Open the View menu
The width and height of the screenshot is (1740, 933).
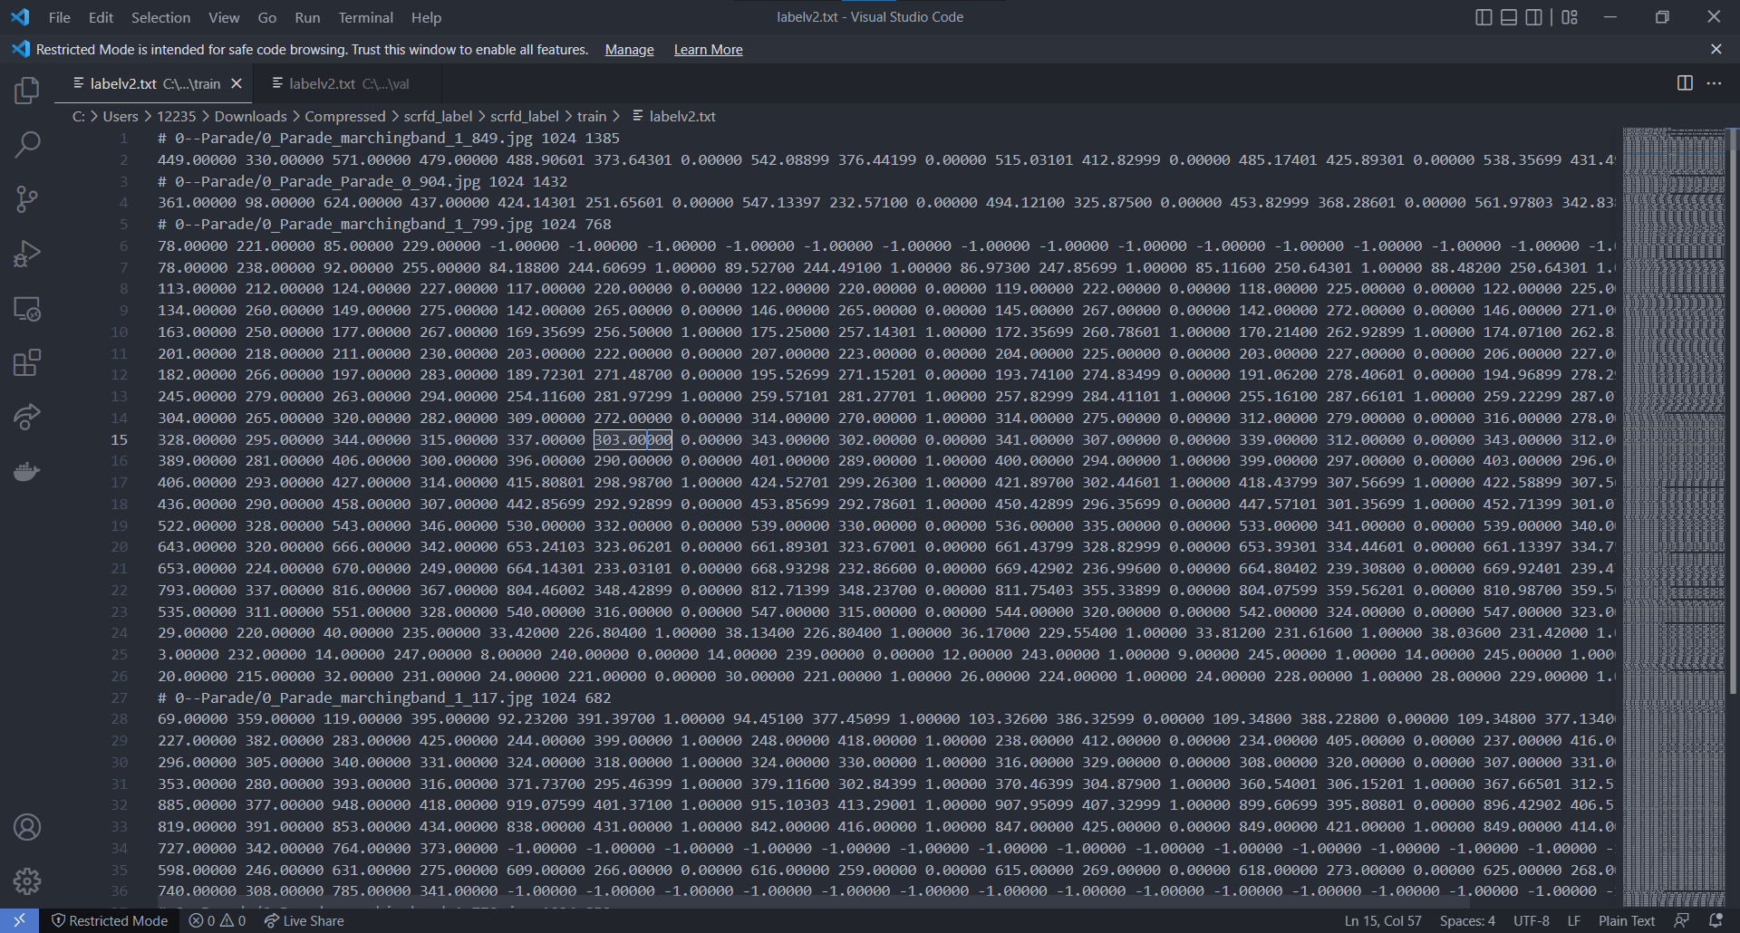click(224, 17)
